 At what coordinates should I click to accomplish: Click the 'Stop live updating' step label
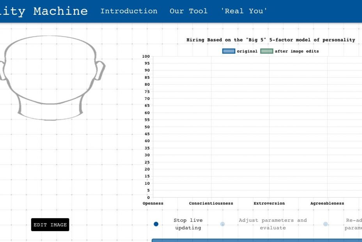188,224
